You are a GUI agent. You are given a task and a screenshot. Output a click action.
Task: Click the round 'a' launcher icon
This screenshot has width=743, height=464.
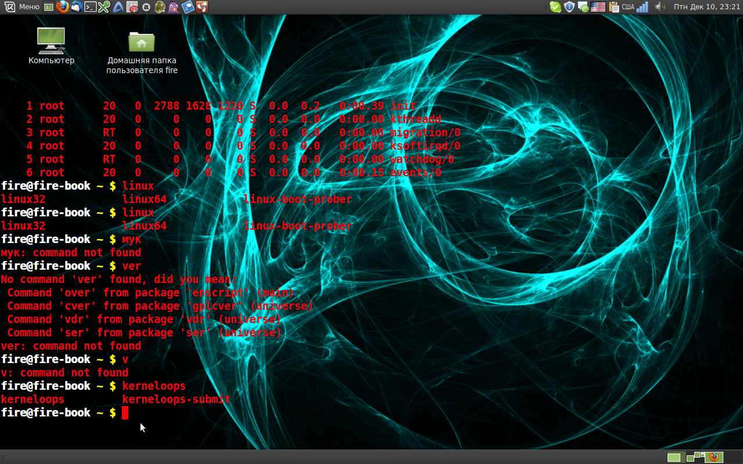click(x=146, y=7)
